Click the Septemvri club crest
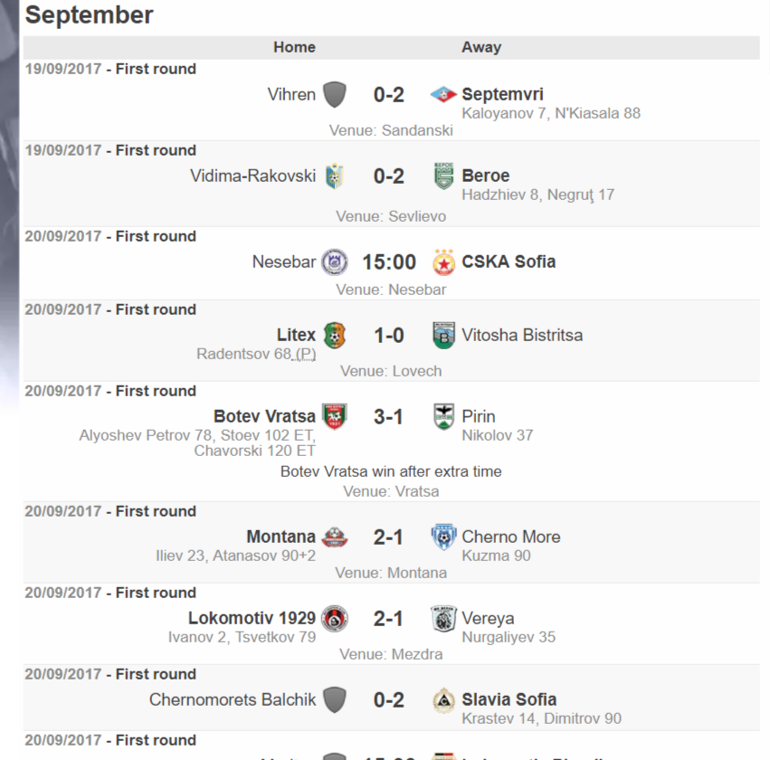Image resolution: width=770 pixels, height=760 pixels. coord(443,94)
